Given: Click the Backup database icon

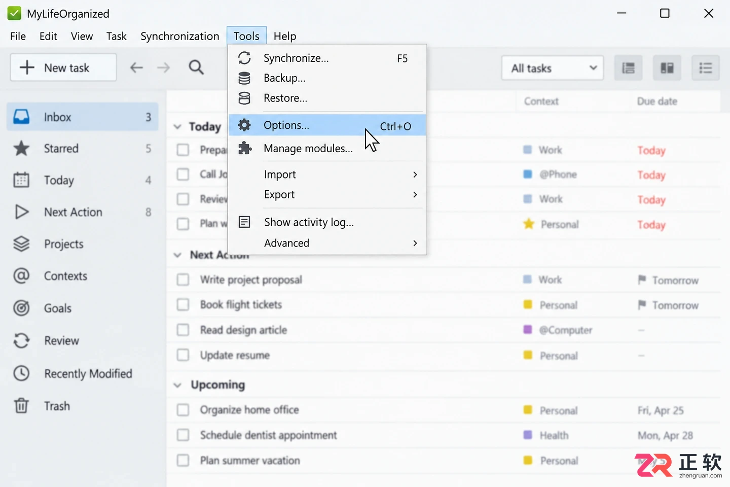Looking at the screenshot, I should [244, 78].
